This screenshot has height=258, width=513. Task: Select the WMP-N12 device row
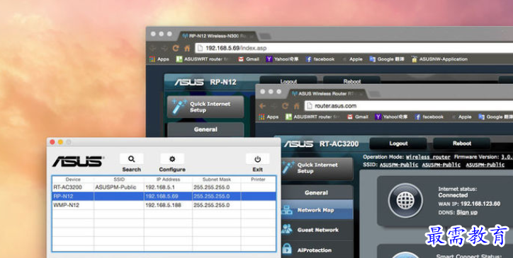[164, 205]
